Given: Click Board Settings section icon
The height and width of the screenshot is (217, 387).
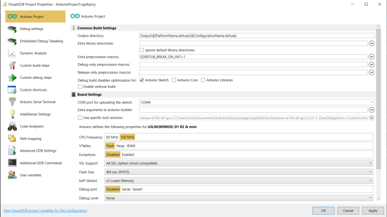Looking at the screenshot, I should coord(74,94).
